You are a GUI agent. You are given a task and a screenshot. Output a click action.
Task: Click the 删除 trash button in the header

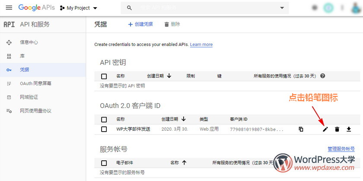click(172, 25)
